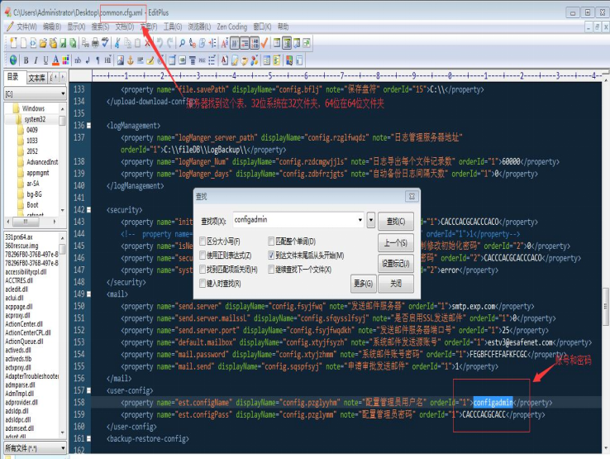
Task: Click the Cut scissors icon
Action: [x=117, y=43]
